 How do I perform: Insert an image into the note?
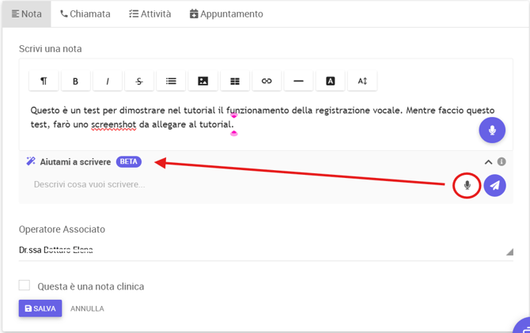(203, 81)
